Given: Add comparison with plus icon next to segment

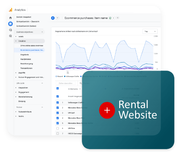Looking at the screenshot, I should [57, 18].
